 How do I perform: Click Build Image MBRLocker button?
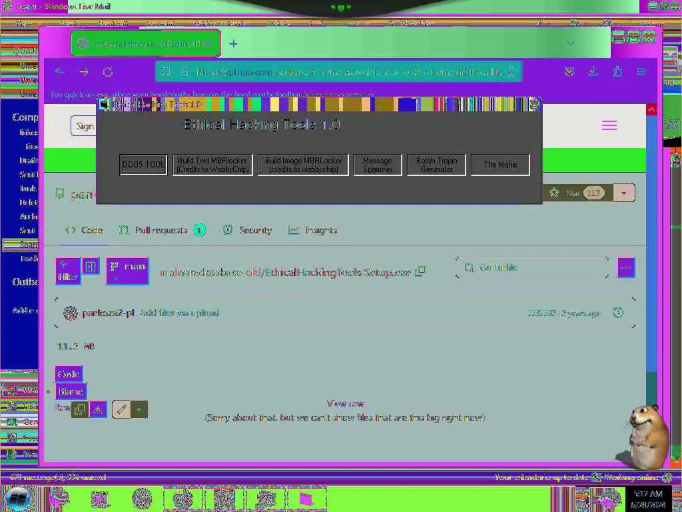tap(303, 165)
